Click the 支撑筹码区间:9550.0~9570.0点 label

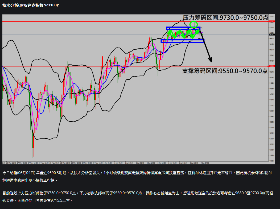pos(225,71)
